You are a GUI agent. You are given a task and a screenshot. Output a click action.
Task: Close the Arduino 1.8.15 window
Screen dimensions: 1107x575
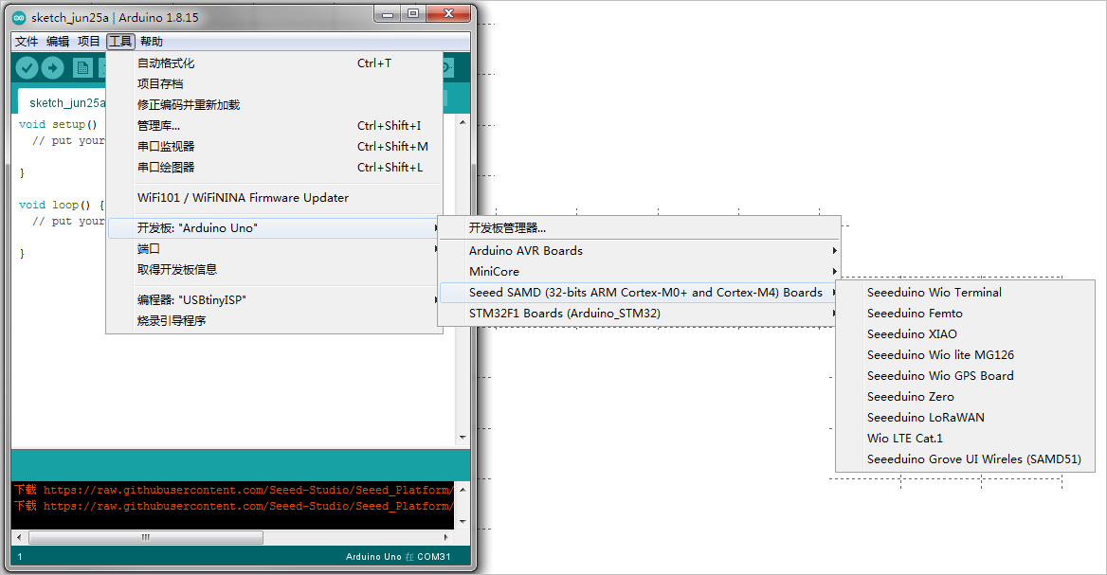pyautogui.click(x=448, y=14)
